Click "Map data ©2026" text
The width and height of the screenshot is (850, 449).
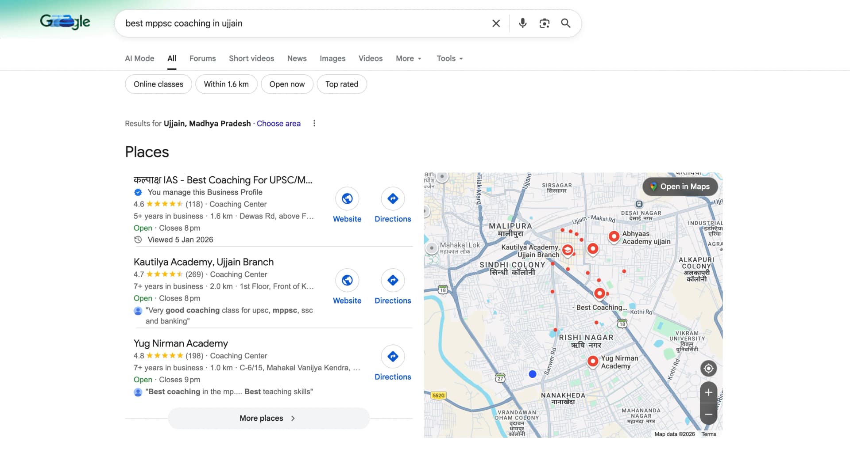(675, 434)
